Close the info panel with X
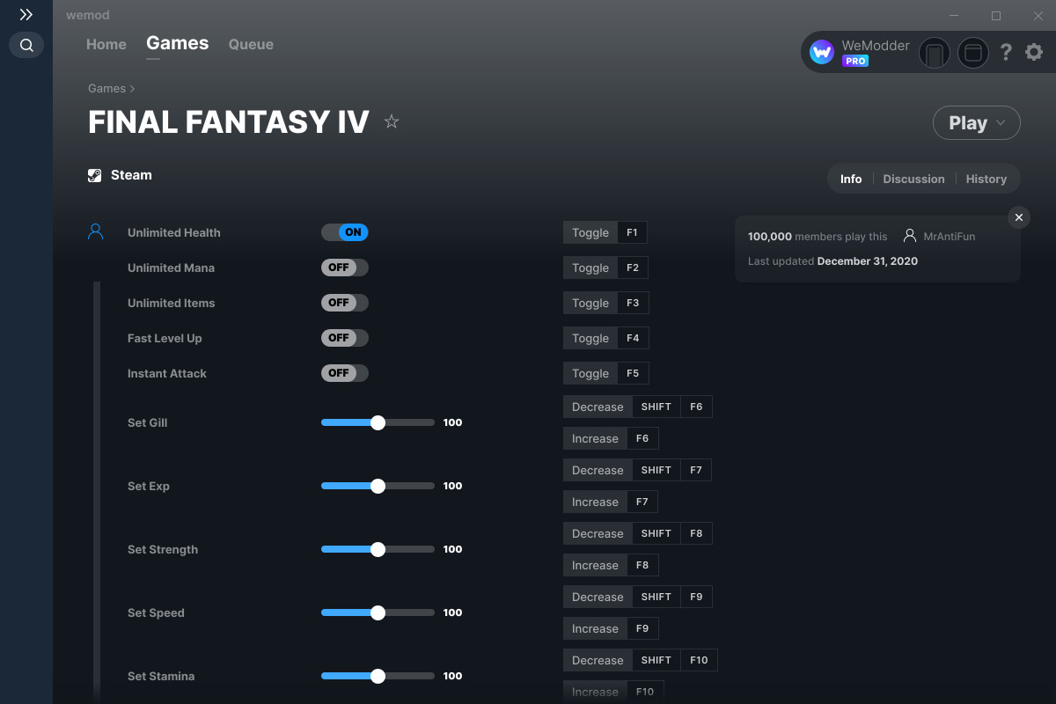The height and width of the screenshot is (704, 1056). click(1019, 217)
